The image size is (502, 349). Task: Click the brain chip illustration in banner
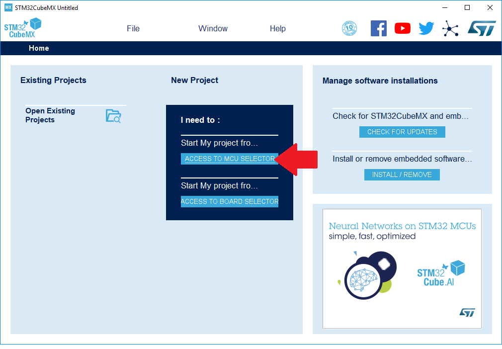368,275
